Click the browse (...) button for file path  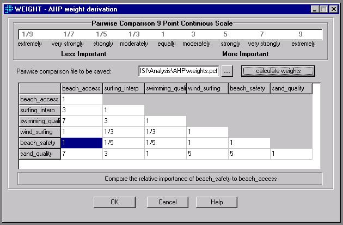228,71
